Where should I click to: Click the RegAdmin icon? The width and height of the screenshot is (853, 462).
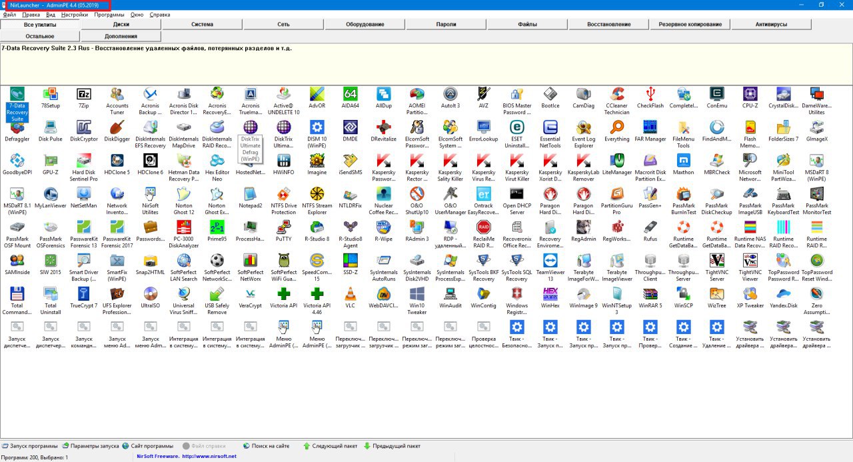[584, 227]
